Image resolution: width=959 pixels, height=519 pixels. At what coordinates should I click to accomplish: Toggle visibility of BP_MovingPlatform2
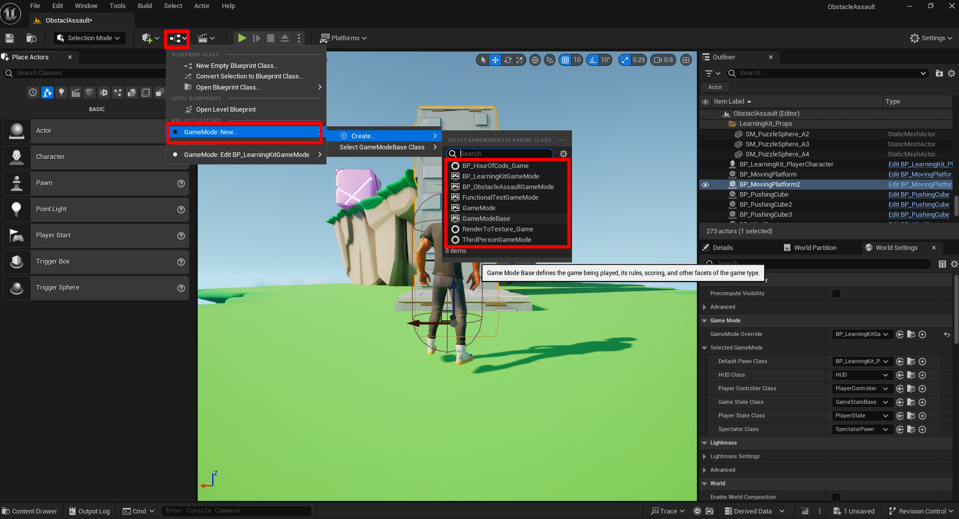coord(705,185)
